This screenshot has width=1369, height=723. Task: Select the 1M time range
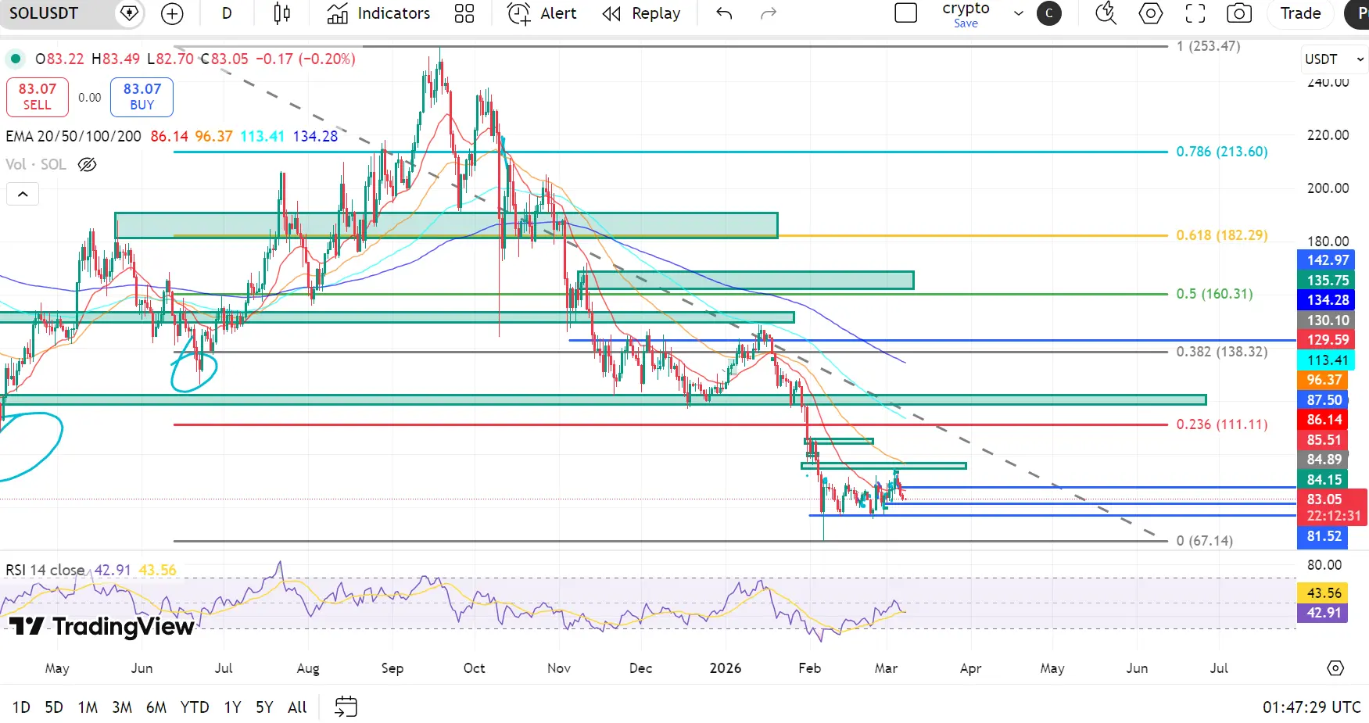pos(88,707)
